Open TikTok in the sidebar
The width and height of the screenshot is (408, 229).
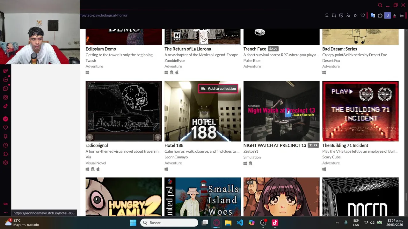pos(5,106)
